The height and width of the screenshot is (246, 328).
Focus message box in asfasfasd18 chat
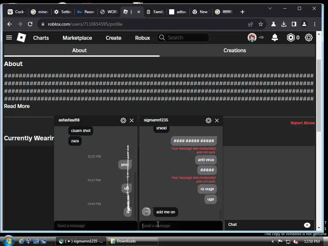pyautogui.click(x=95, y=226)
